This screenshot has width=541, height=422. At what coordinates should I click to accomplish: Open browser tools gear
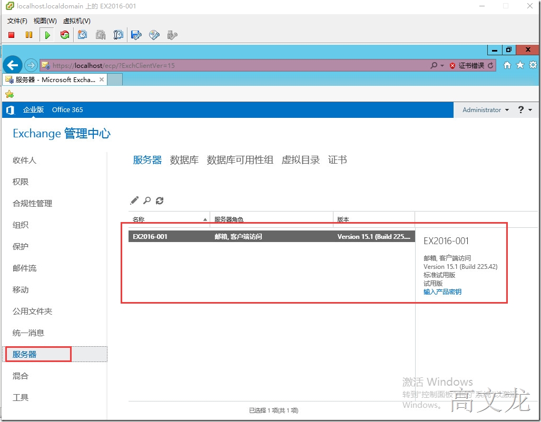533,65
